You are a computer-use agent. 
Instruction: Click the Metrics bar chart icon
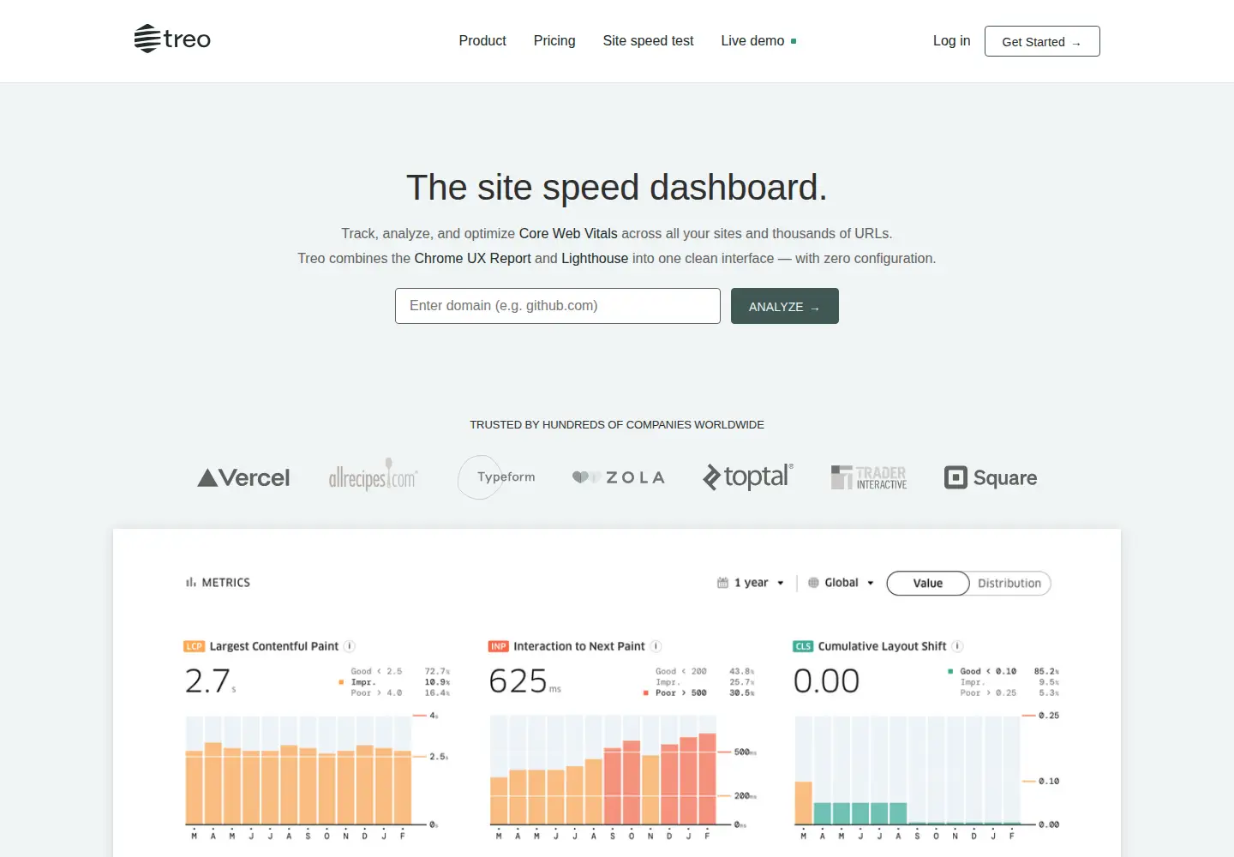[x=191, y=583]
